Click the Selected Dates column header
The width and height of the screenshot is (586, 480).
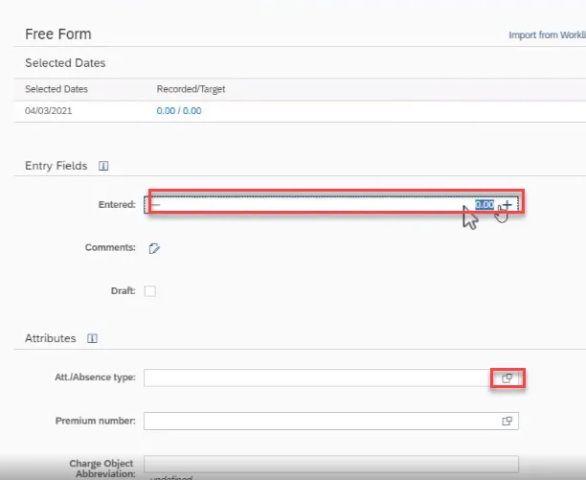[56, 89]
